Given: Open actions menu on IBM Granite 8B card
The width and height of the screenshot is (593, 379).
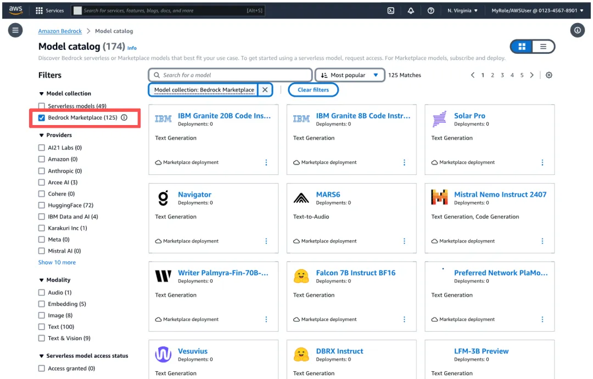Looking at the screenshot, I should [404, 162].
